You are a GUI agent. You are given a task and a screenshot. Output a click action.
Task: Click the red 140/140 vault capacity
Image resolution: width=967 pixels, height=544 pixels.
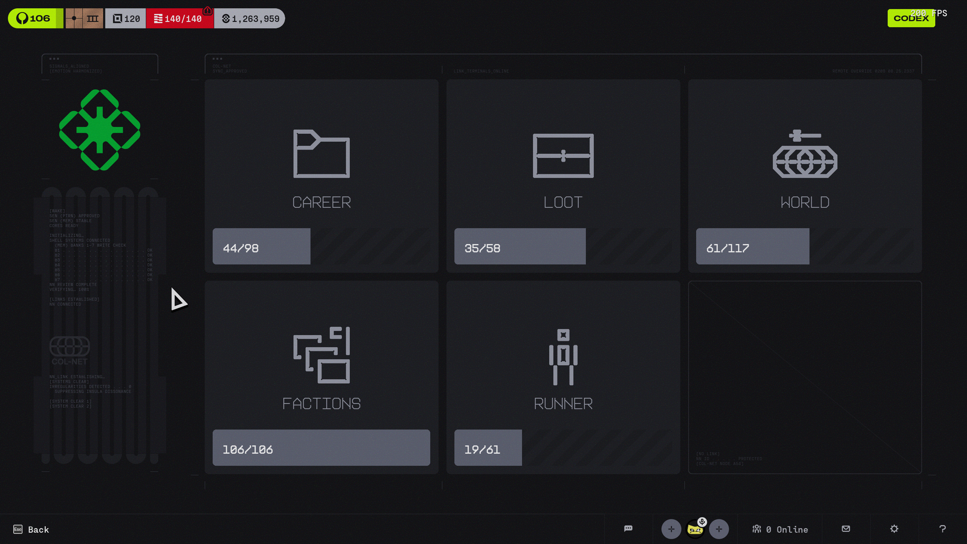[180, 19]
